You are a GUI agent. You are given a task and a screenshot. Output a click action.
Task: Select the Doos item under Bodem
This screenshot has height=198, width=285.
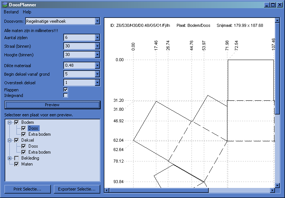click(33, 128)
